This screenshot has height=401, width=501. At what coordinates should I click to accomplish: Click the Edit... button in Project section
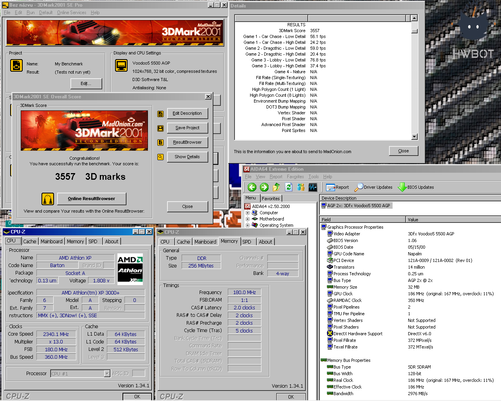(86, 84)
